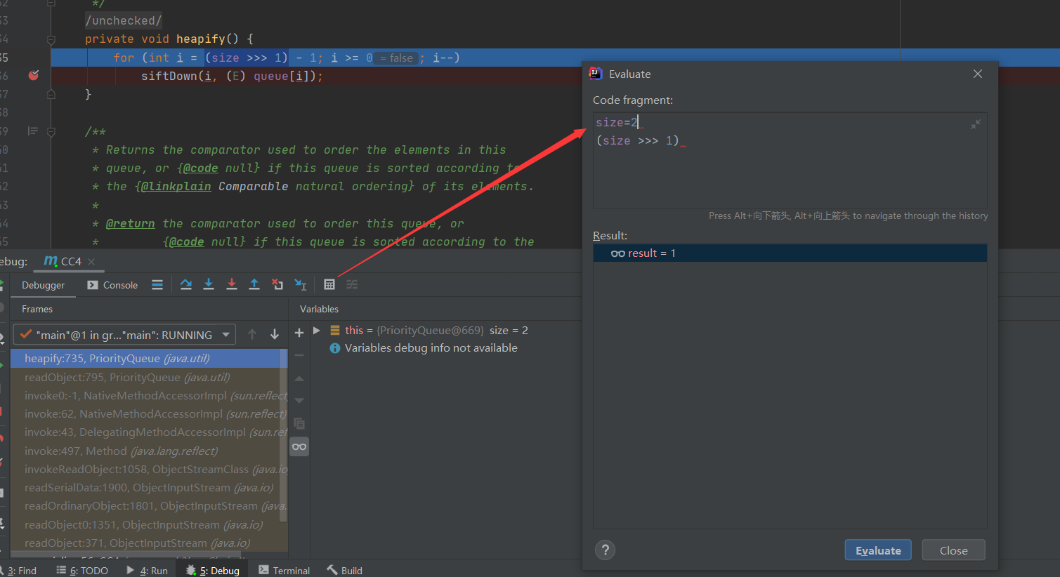
Task: Click duplicate watch copy icon
Action: [299, 424]
